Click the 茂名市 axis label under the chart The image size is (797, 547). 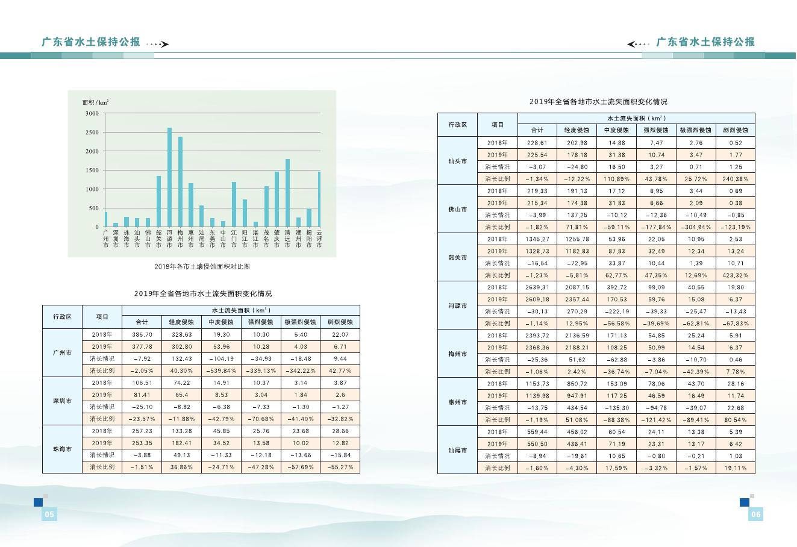pos(266,239)
